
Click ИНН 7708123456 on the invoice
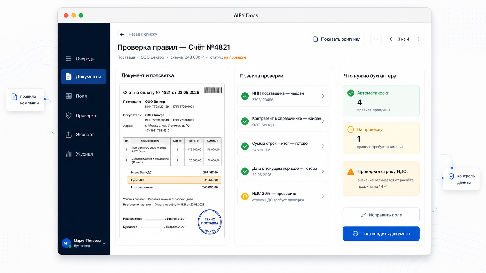point(157,106)
